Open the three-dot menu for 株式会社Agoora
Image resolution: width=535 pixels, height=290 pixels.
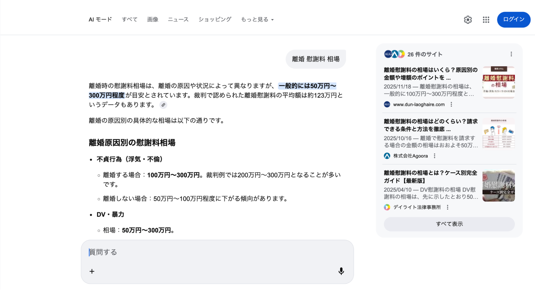click(435, 155)
